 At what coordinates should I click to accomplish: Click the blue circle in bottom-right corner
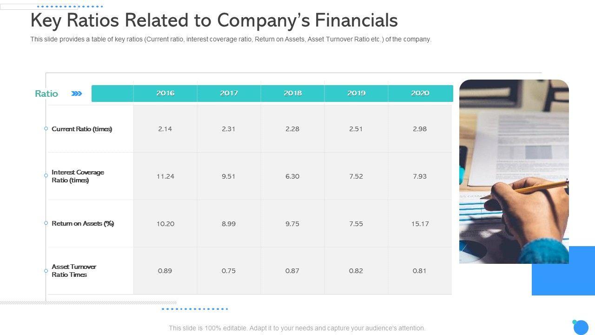click(581, 328)
